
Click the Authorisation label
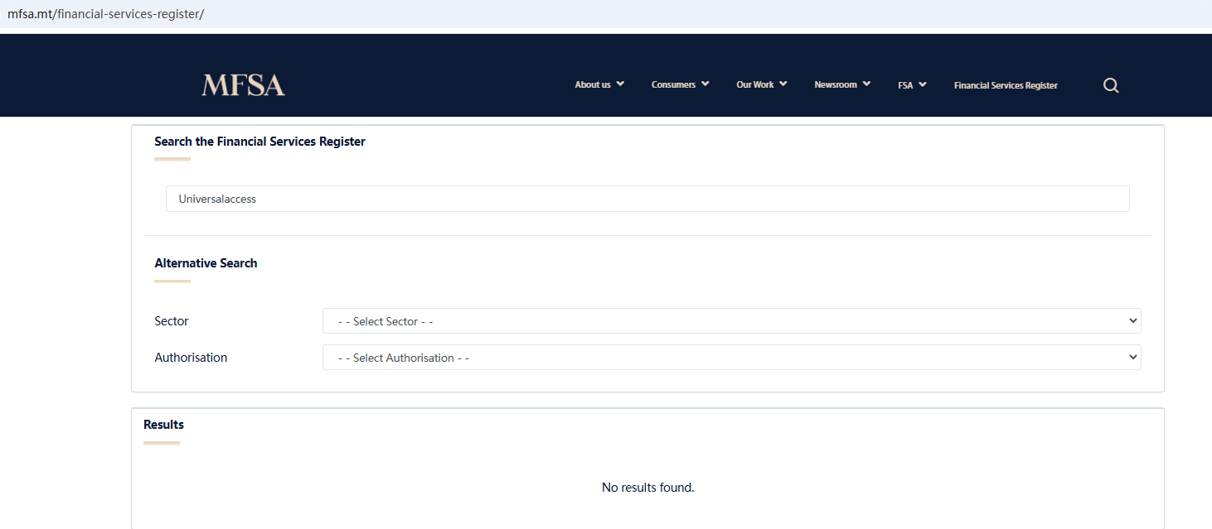click(x=191, y=358)
